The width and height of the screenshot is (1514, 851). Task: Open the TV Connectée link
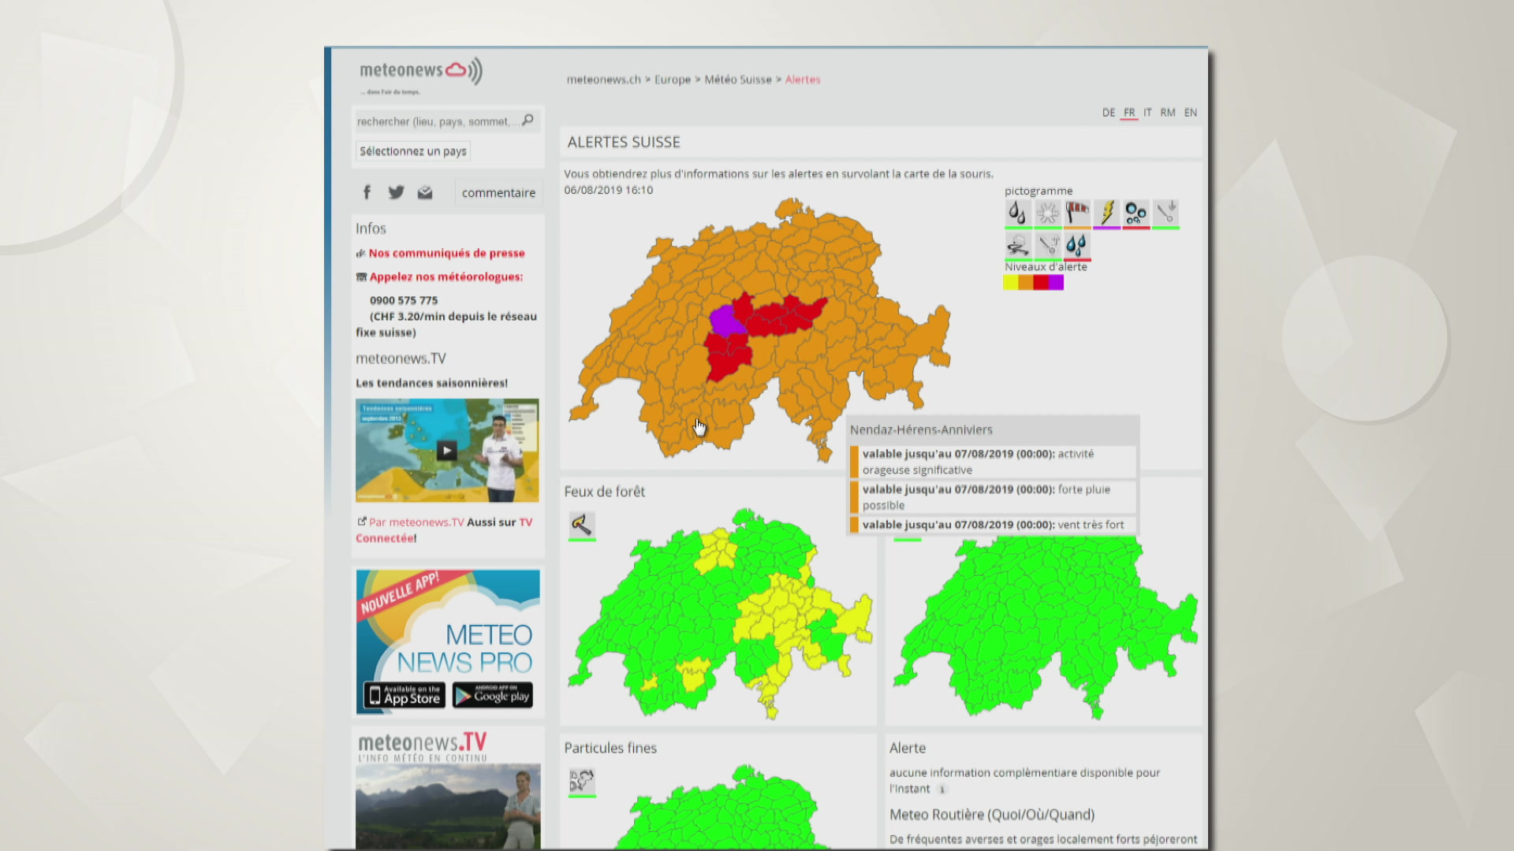click(x=444, y=530)
